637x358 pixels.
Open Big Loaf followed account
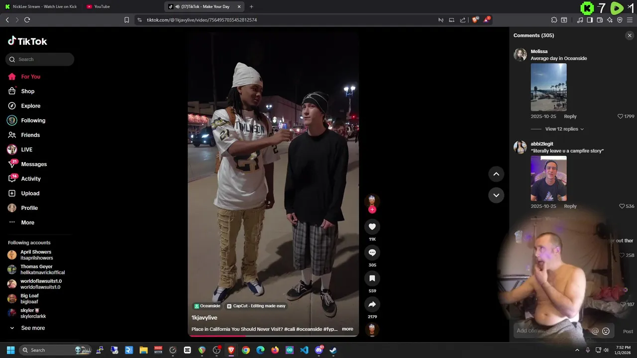pos(23,298)
